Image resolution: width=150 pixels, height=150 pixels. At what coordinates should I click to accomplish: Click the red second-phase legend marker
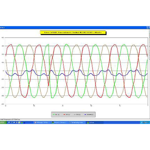coord(64,114)
